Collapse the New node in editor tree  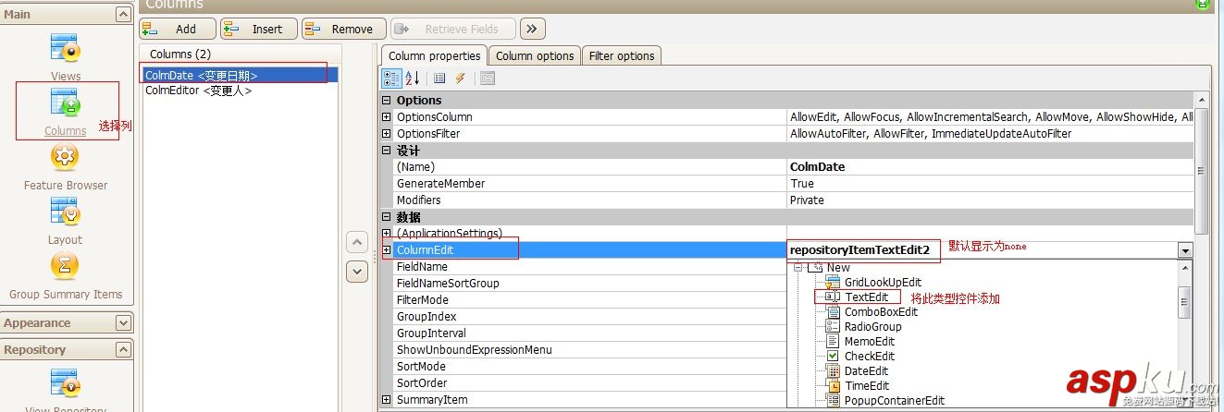(798, 267)
